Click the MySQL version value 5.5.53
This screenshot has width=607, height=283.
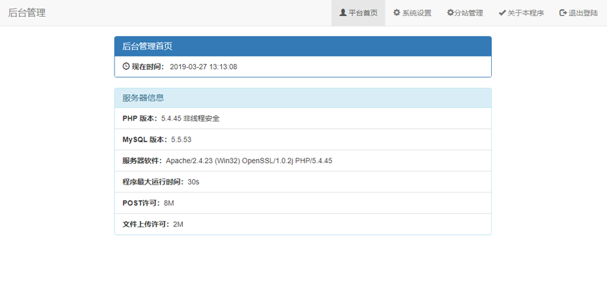pyautogui.click(x=181, y=139)
